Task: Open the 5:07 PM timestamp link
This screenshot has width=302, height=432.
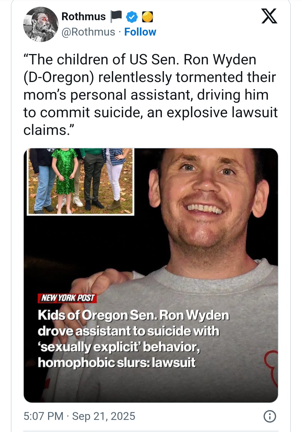Action: (44, 416)
